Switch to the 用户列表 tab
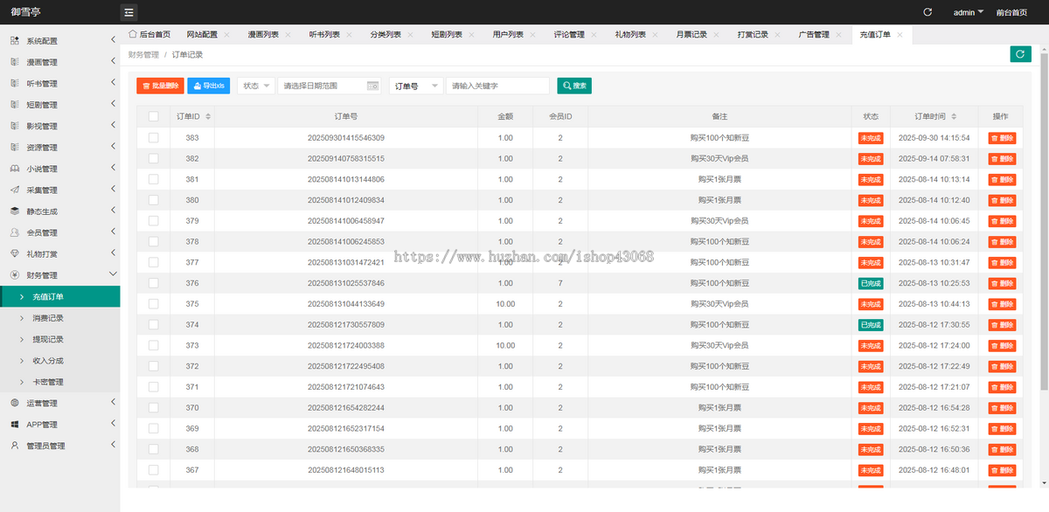 pos(508,35)
